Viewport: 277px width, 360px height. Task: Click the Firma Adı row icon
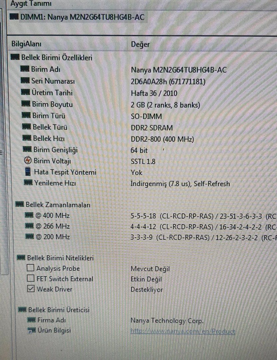(x=31, y=320)
